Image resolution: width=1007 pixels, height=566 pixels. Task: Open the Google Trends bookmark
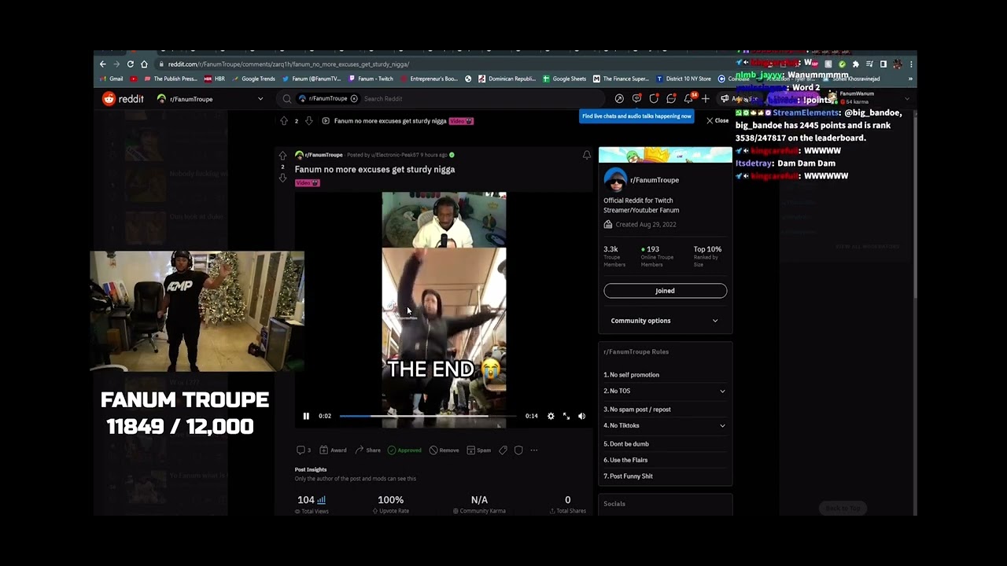click(253, 79)
